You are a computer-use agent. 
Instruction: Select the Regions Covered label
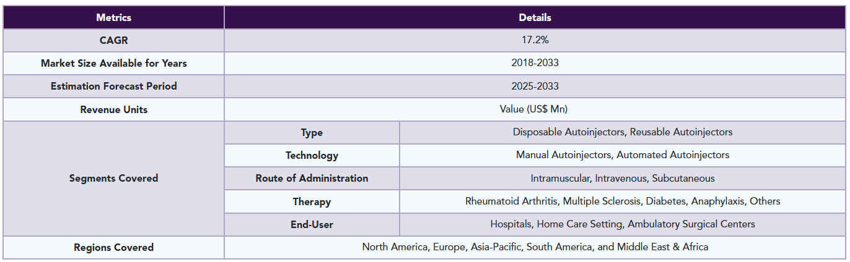coord(113,247)
